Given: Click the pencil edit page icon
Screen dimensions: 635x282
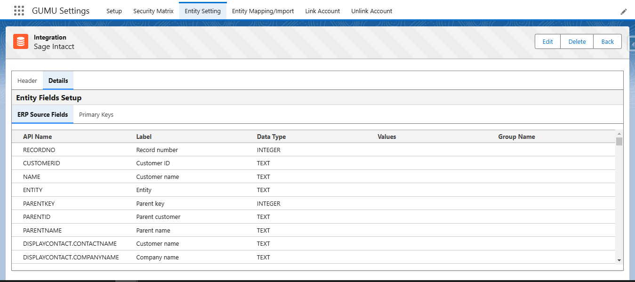Looking at the screenshot, I should pyautogui.click(x=624, y=12).
